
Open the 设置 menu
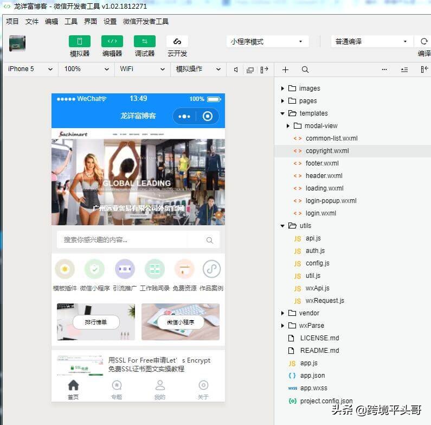[x=110, y=22]
